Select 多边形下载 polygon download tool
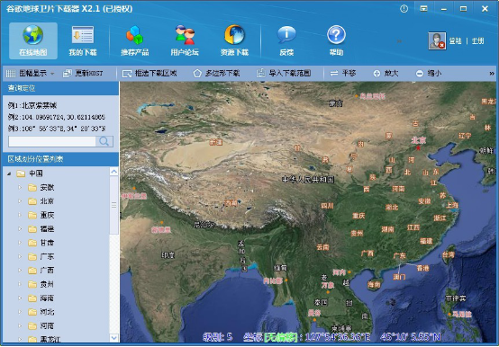This screenshot has width=499, height=347. (216, 74)
